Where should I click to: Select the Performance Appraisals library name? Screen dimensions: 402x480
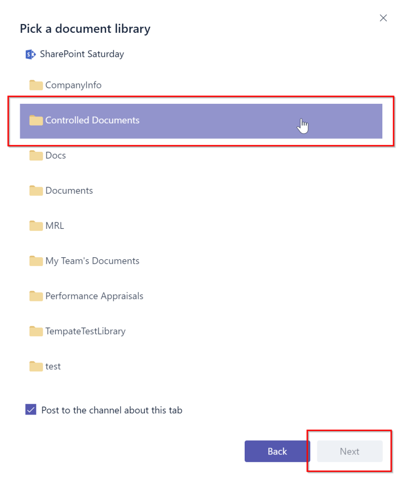94,296
